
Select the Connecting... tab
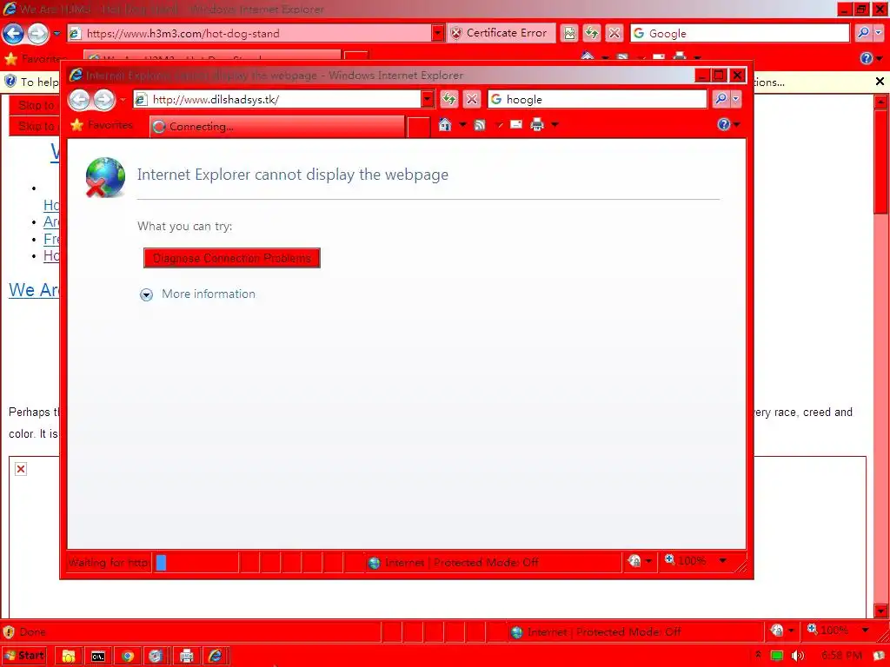[277, 127]
